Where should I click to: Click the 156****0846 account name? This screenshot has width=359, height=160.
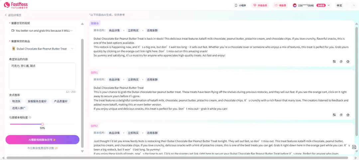point(306,5)
